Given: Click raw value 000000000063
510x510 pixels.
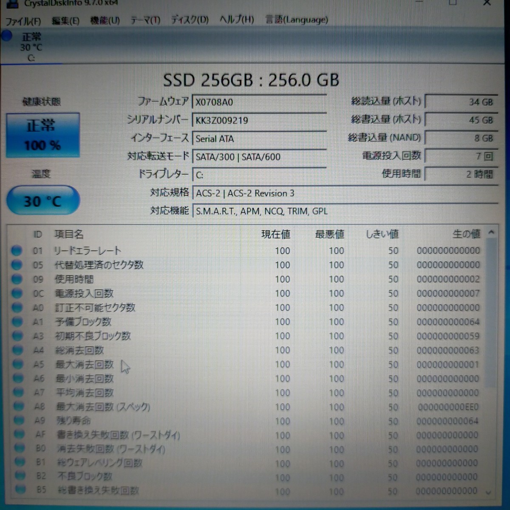Looking at the screenshot, I should [448, 350].
